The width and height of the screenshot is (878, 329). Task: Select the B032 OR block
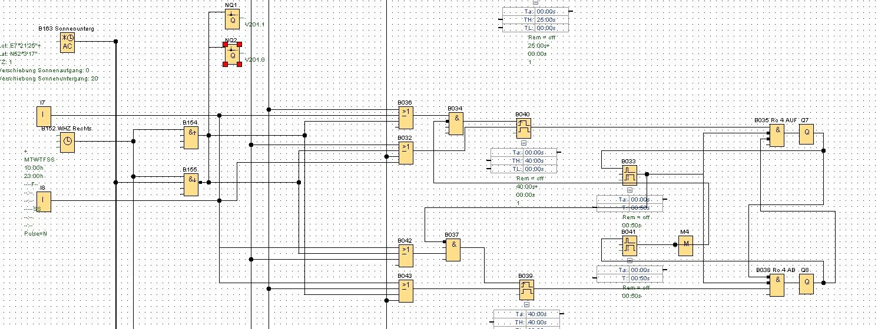point(406,153)
